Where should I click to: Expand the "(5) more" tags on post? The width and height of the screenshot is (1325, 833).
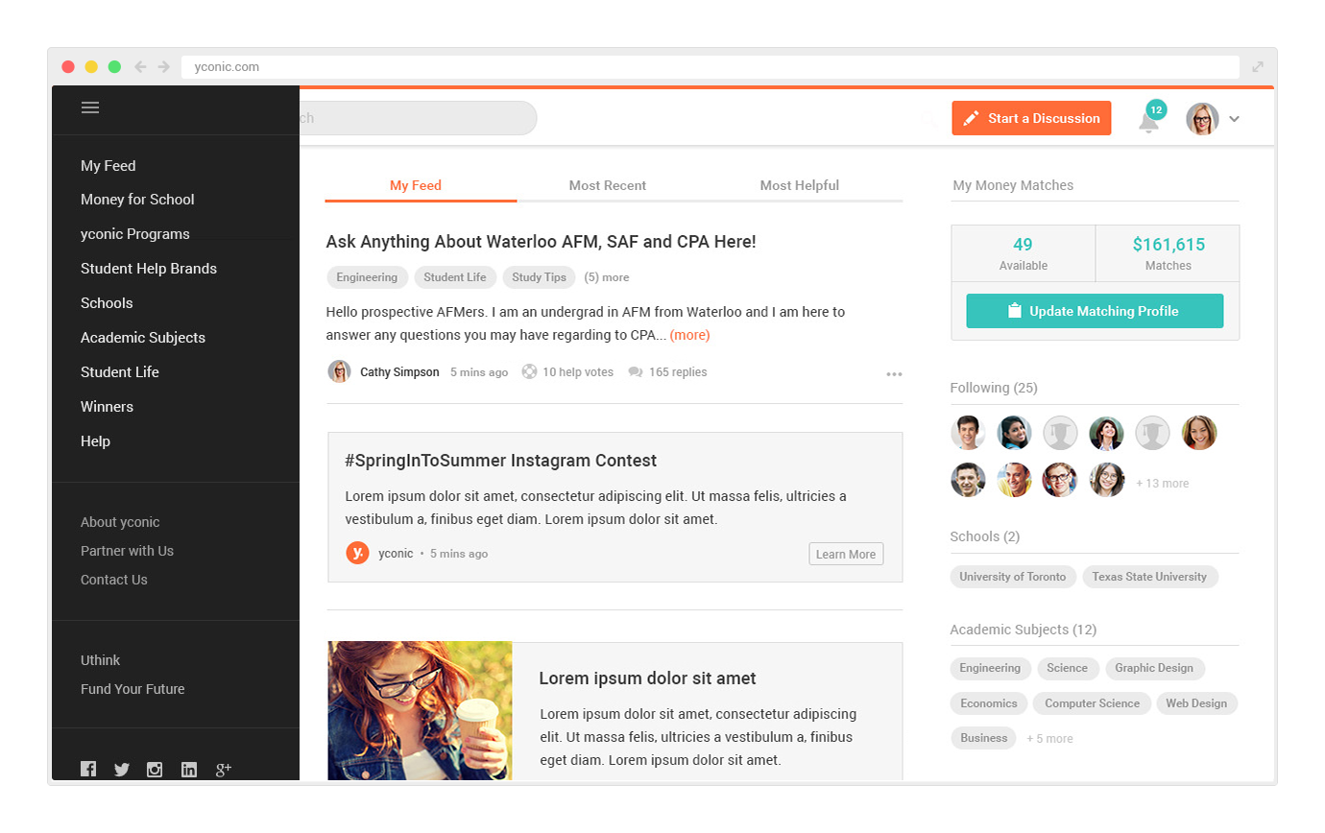click(x=607, y=277)
